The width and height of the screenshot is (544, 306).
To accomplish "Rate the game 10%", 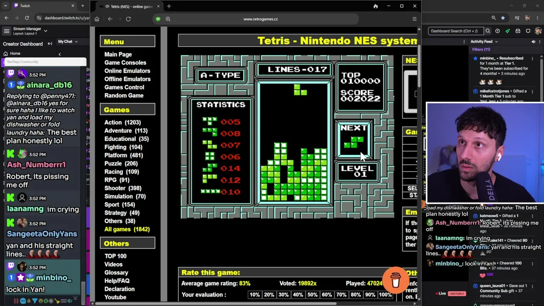I will pyautogui.click(x=255, y=295).
